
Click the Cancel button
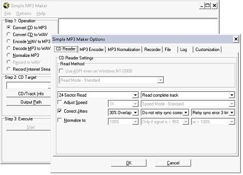(x=173, y=163)
